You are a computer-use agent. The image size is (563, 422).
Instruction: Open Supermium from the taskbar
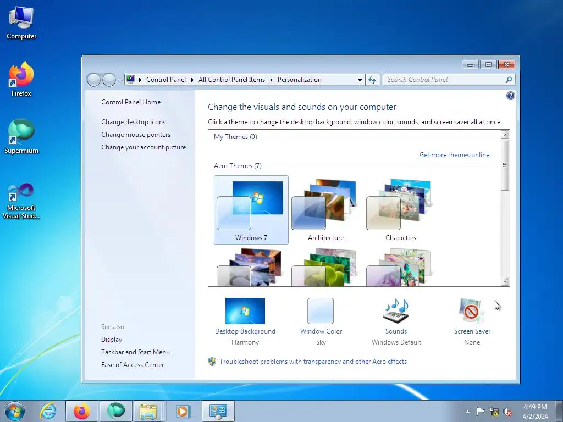[115, 411]
